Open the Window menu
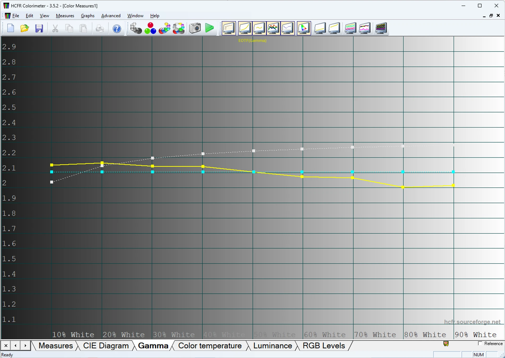The image size is (505, 358). coord(135,16)
